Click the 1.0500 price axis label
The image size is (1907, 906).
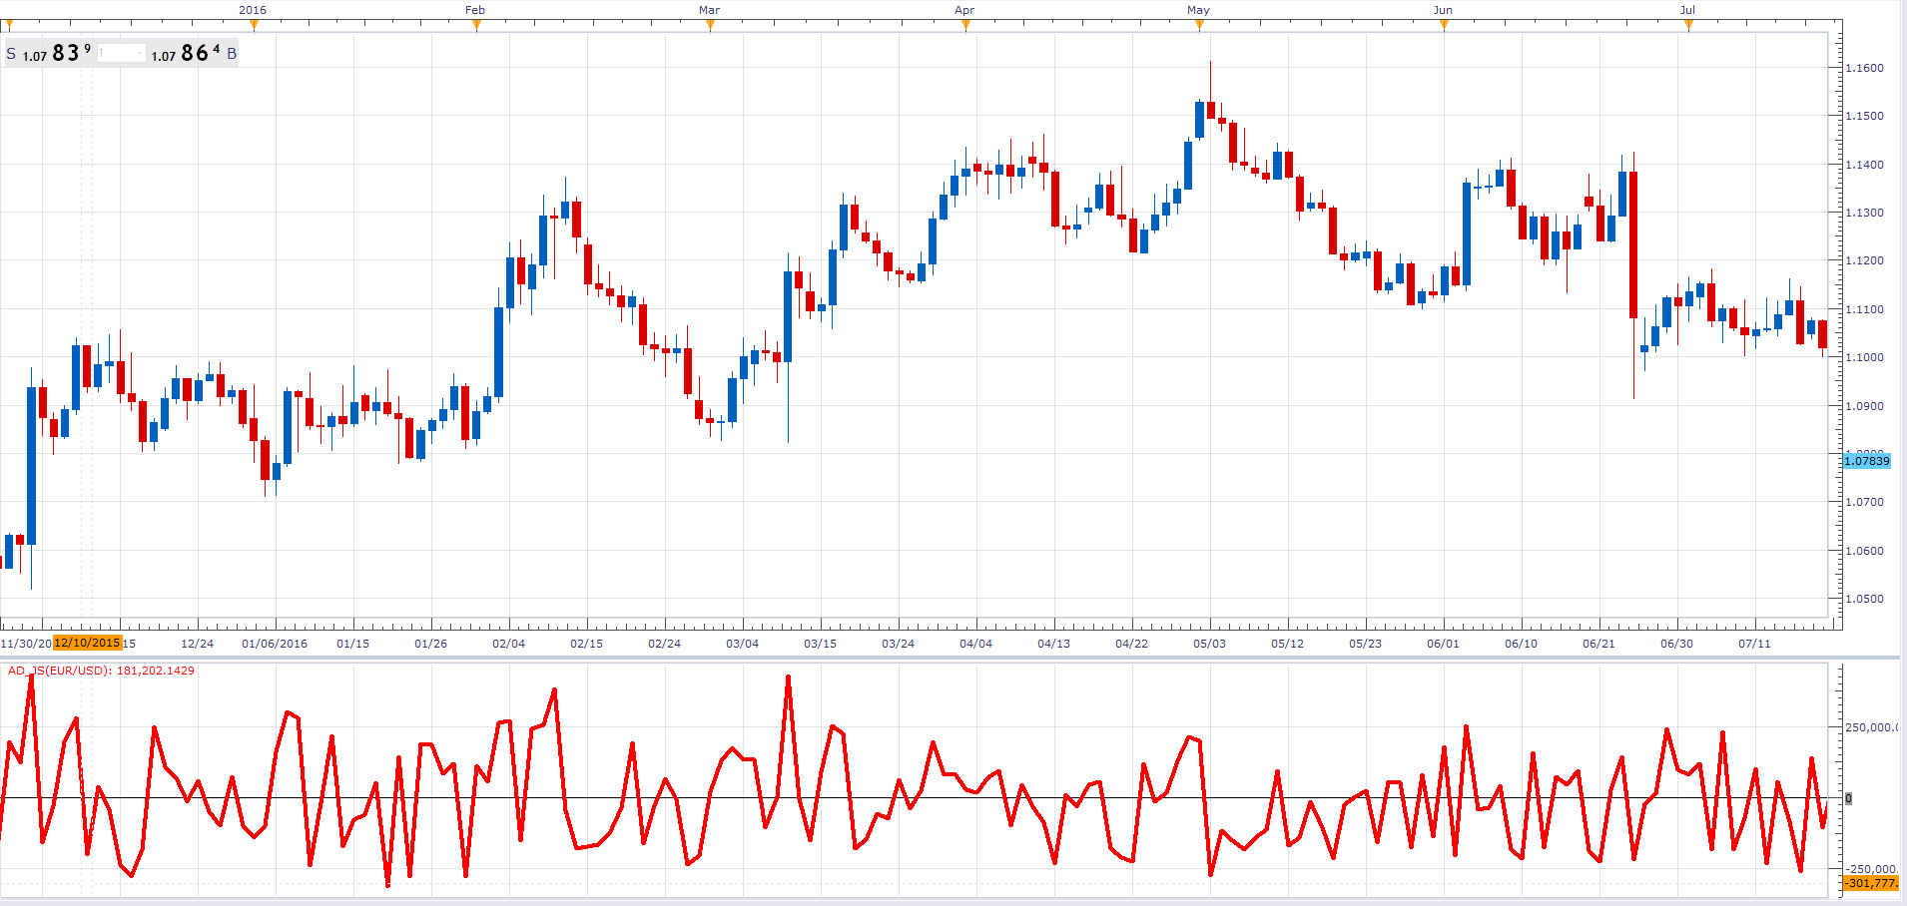click(1864, 599)
